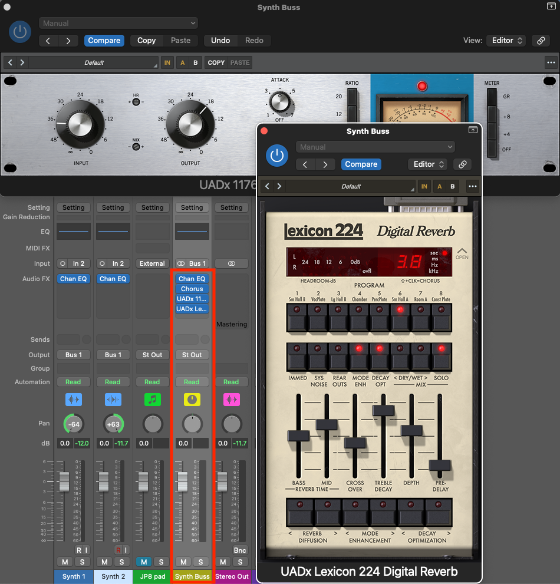
Task: Toggle DECAY OPT button on Lexicon 224
Action: [379, 357]
